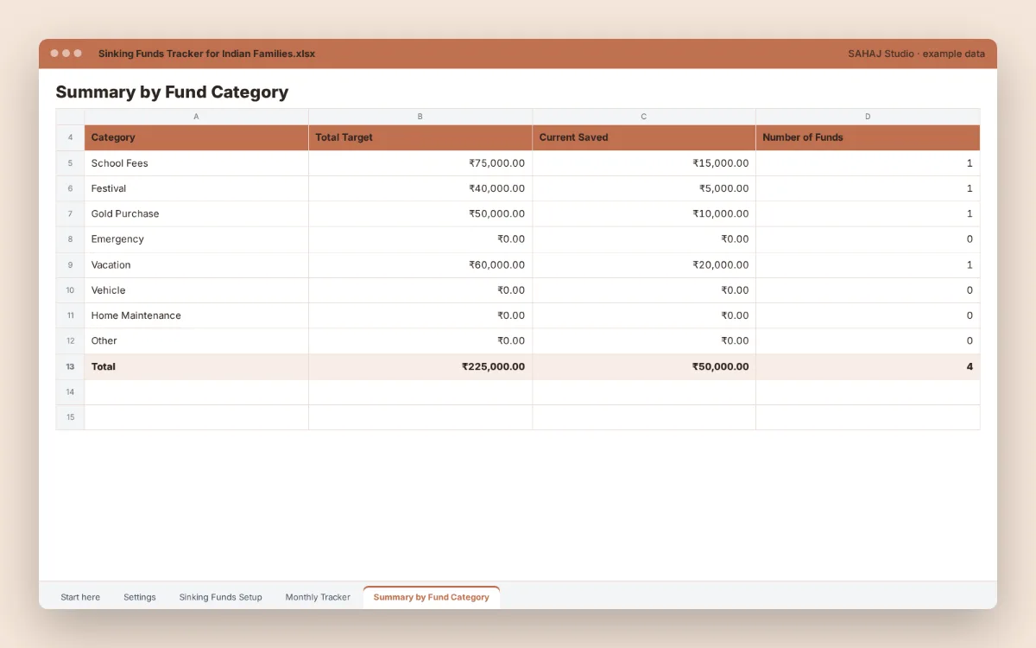Click the ₹40,000.00 target cell

[x=420, y=188]
